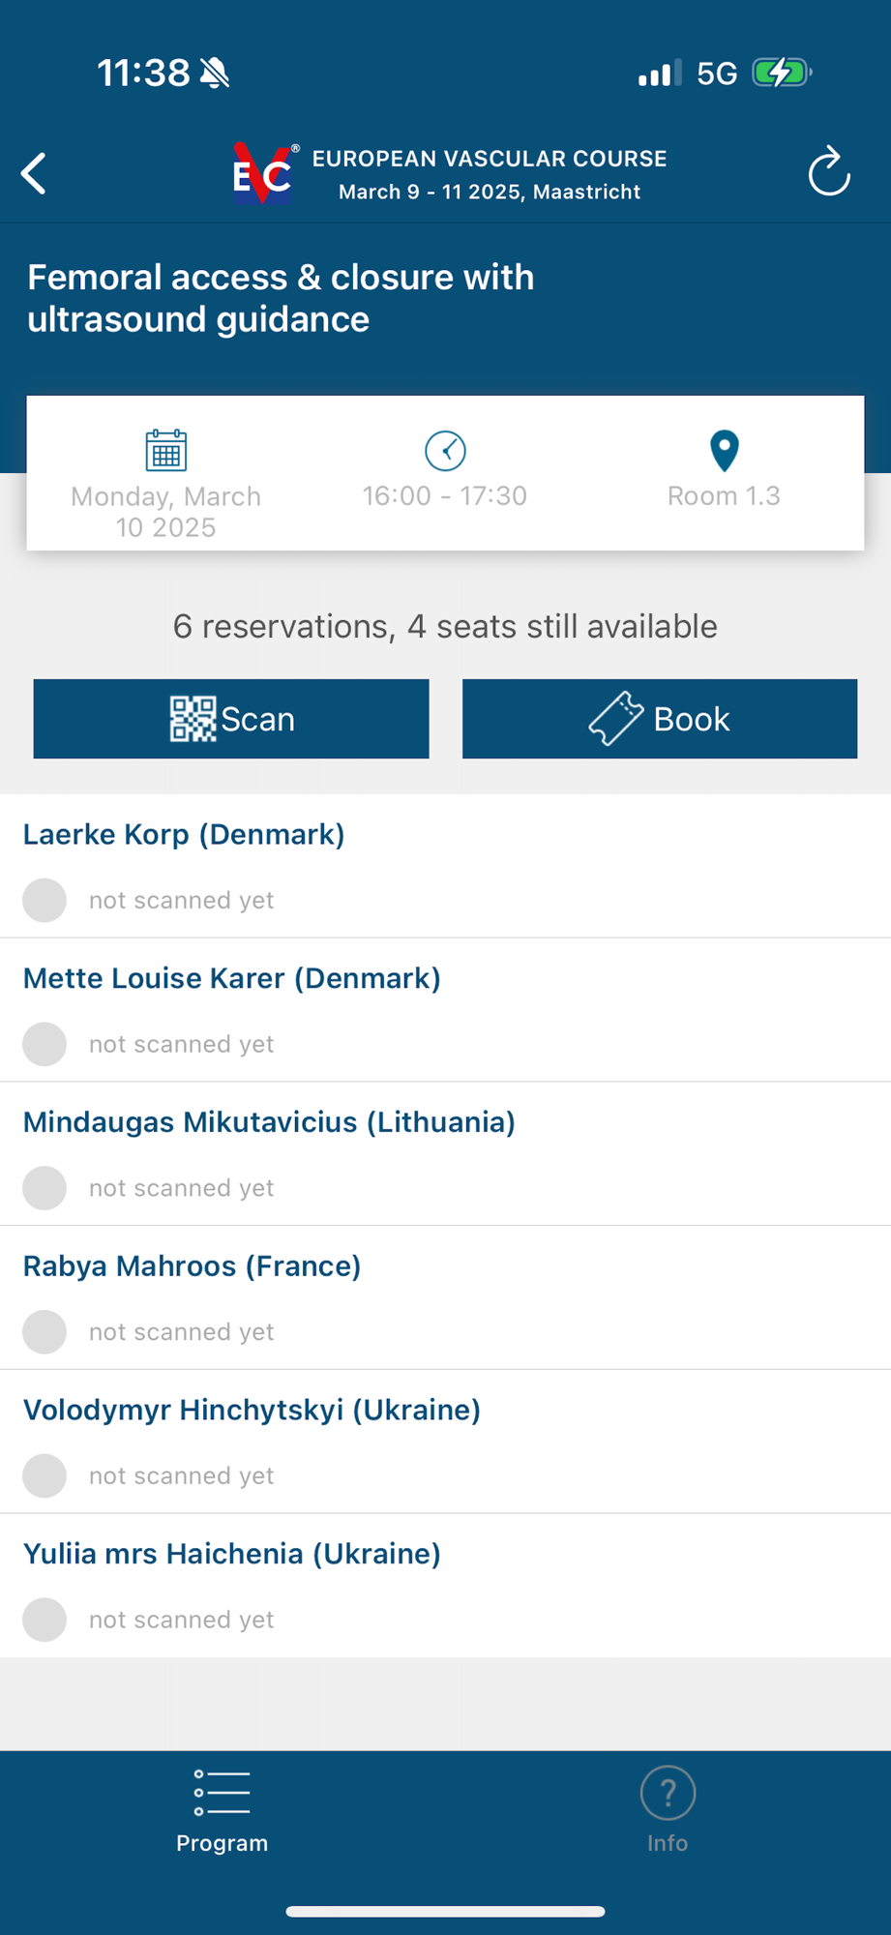
Task: Switch to the Info tab
Action: click(x=668, y=1807)
